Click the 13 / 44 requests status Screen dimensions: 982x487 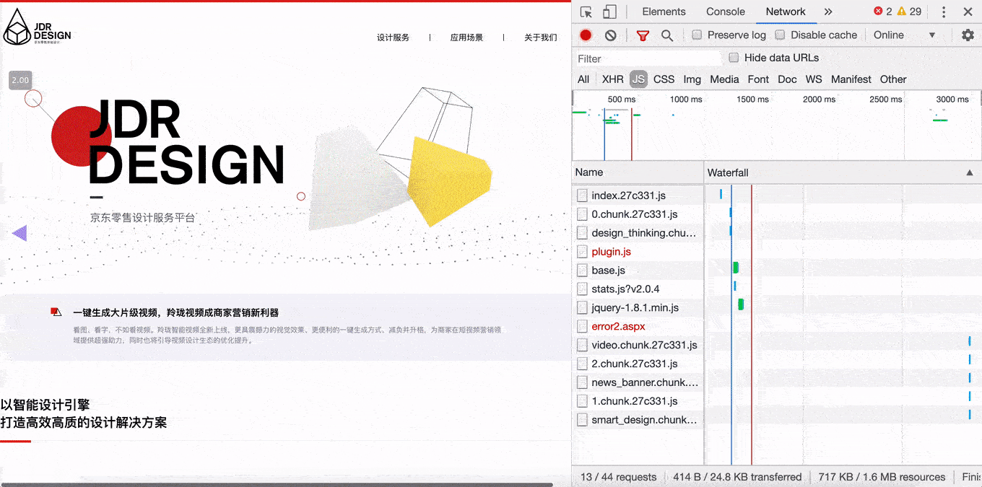click(x=619, y=477)
